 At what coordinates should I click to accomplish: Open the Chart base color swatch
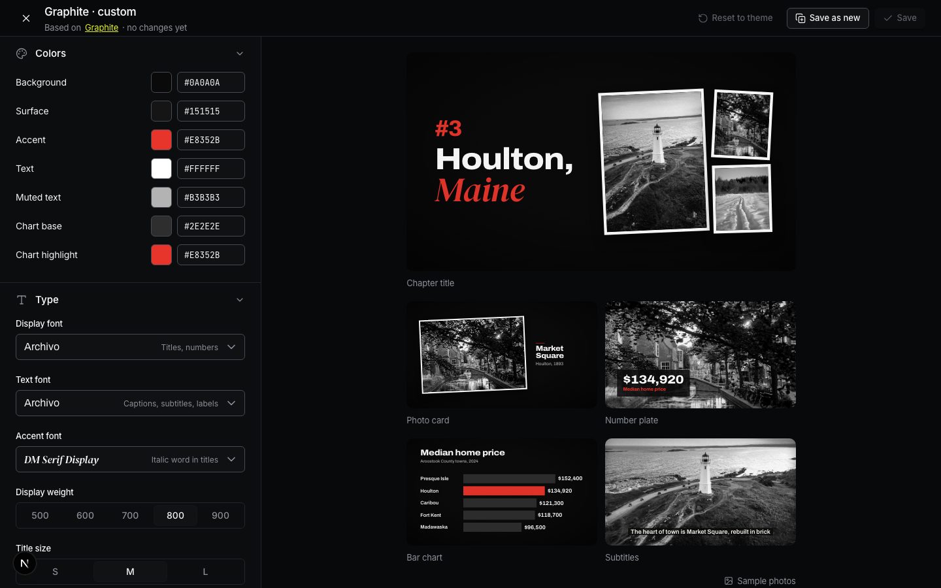coord(161,226)
